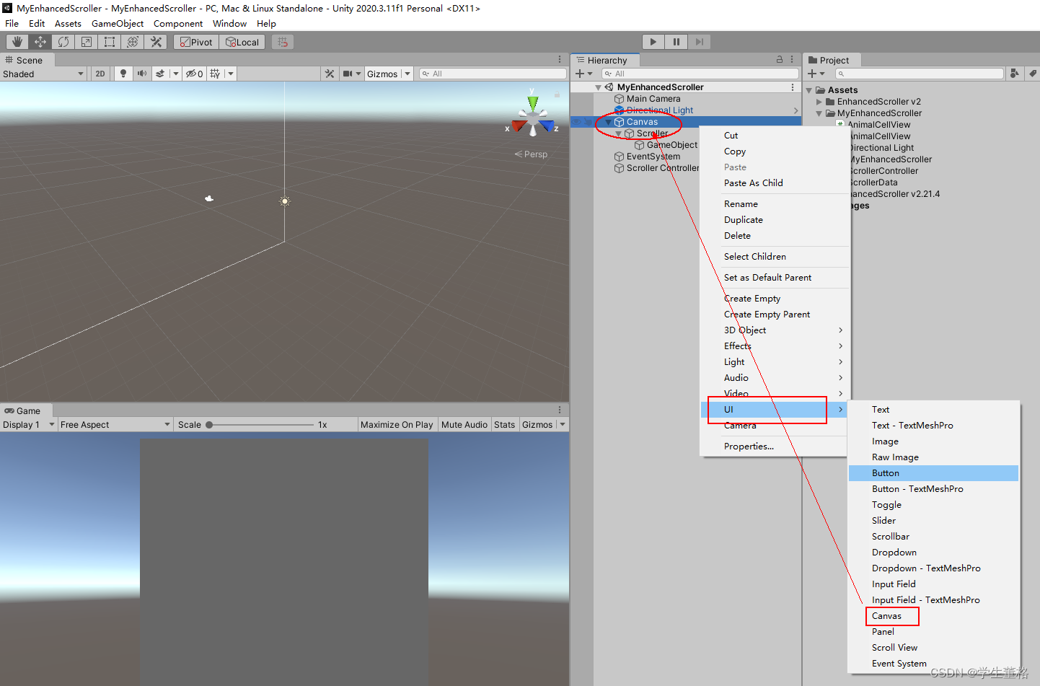Expand the EnhancedScroller v2 folder

coord(818,101)
